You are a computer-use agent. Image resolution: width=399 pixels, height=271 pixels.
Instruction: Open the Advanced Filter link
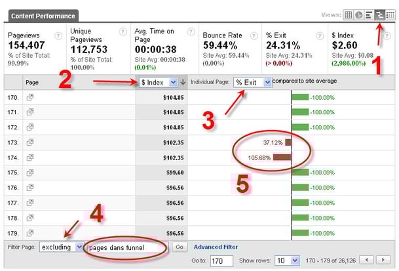(216, 247)
